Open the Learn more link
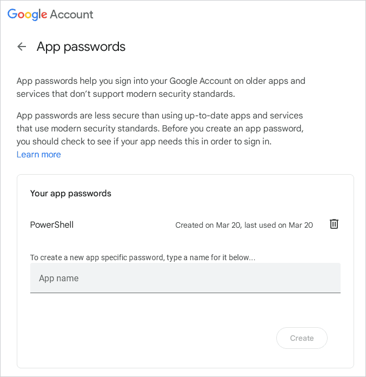This screenshot has width=366, height=377. point(39,154)
